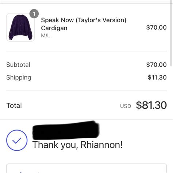Click the quantity badge showing 1
The width and height of the screenshot is (173, 173).
click(34, 14)
